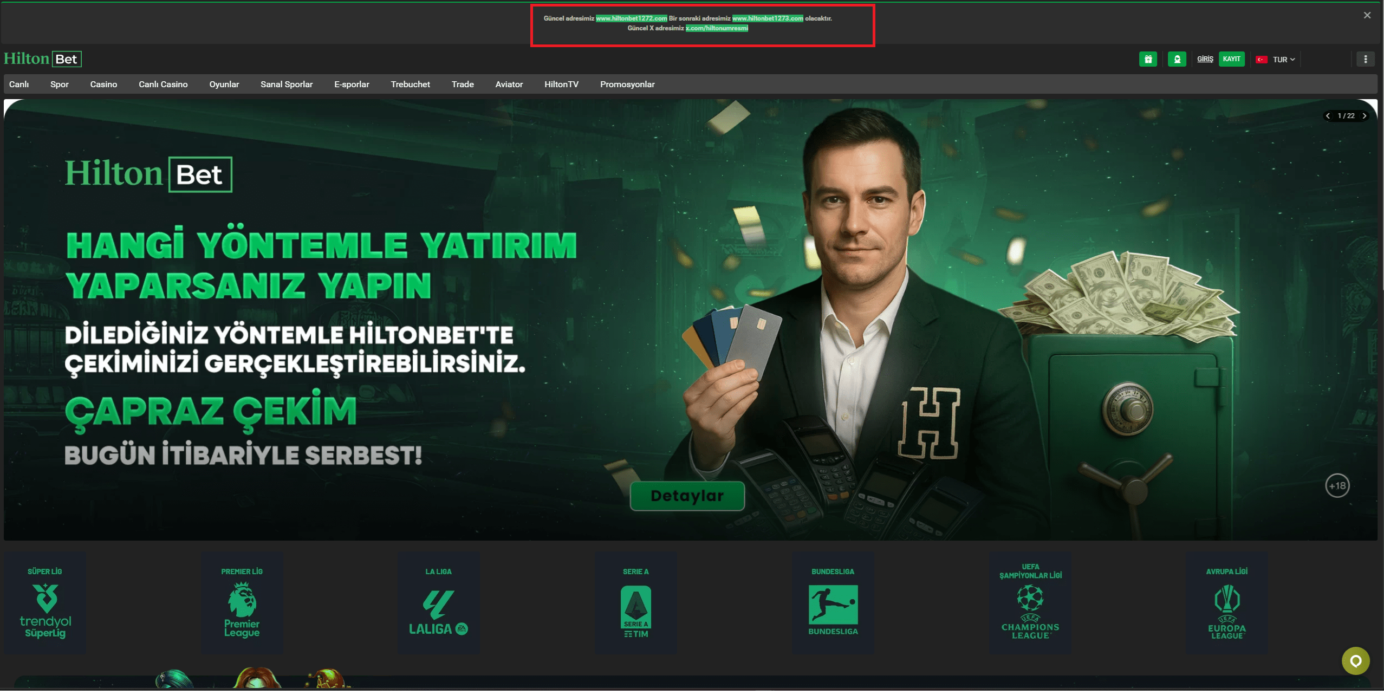Open the E-sporlar menu item

tap(352, 85)
